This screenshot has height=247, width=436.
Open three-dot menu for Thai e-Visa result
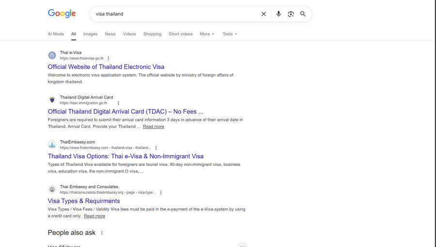109,58
